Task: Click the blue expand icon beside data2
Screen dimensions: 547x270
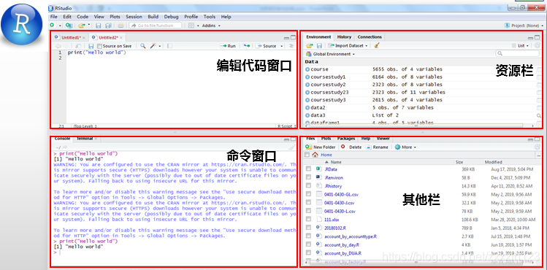Action: pyautogui.click(x=307, y=108)
